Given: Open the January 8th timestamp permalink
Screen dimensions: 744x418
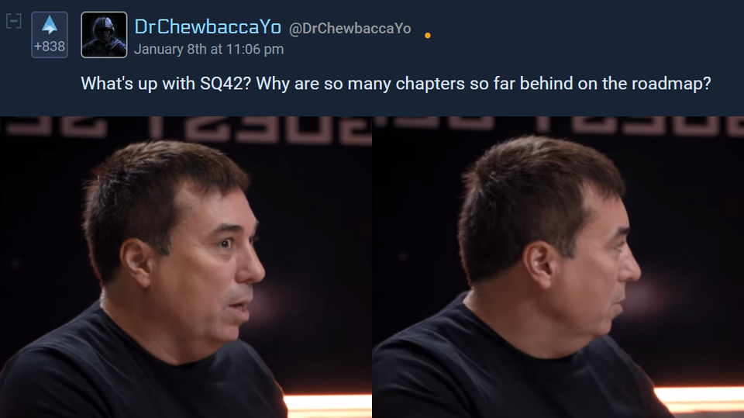Looking at the screenshot, I should pyautogui.click(x=208, y=50).
